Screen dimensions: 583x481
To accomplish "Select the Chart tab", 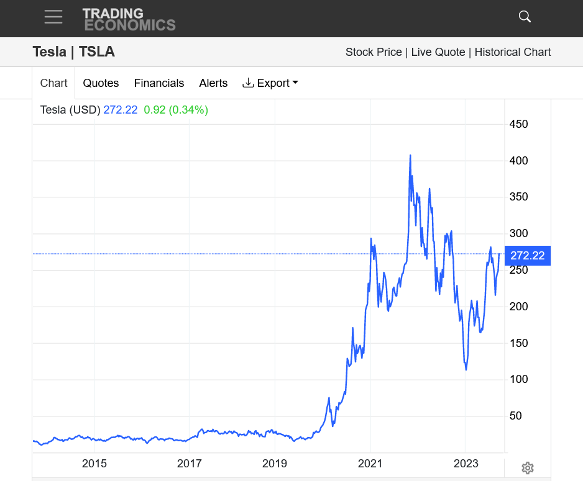I will [x=53, y=83].
